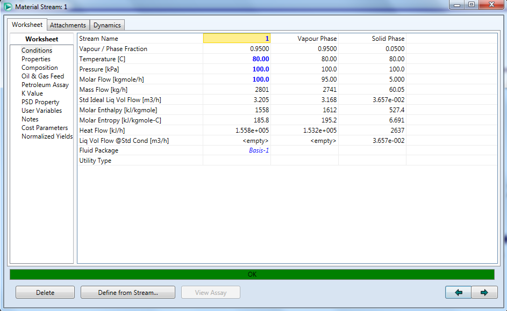Open the Dynamics tab
The image size is (507, 311).
pos(108,25)
